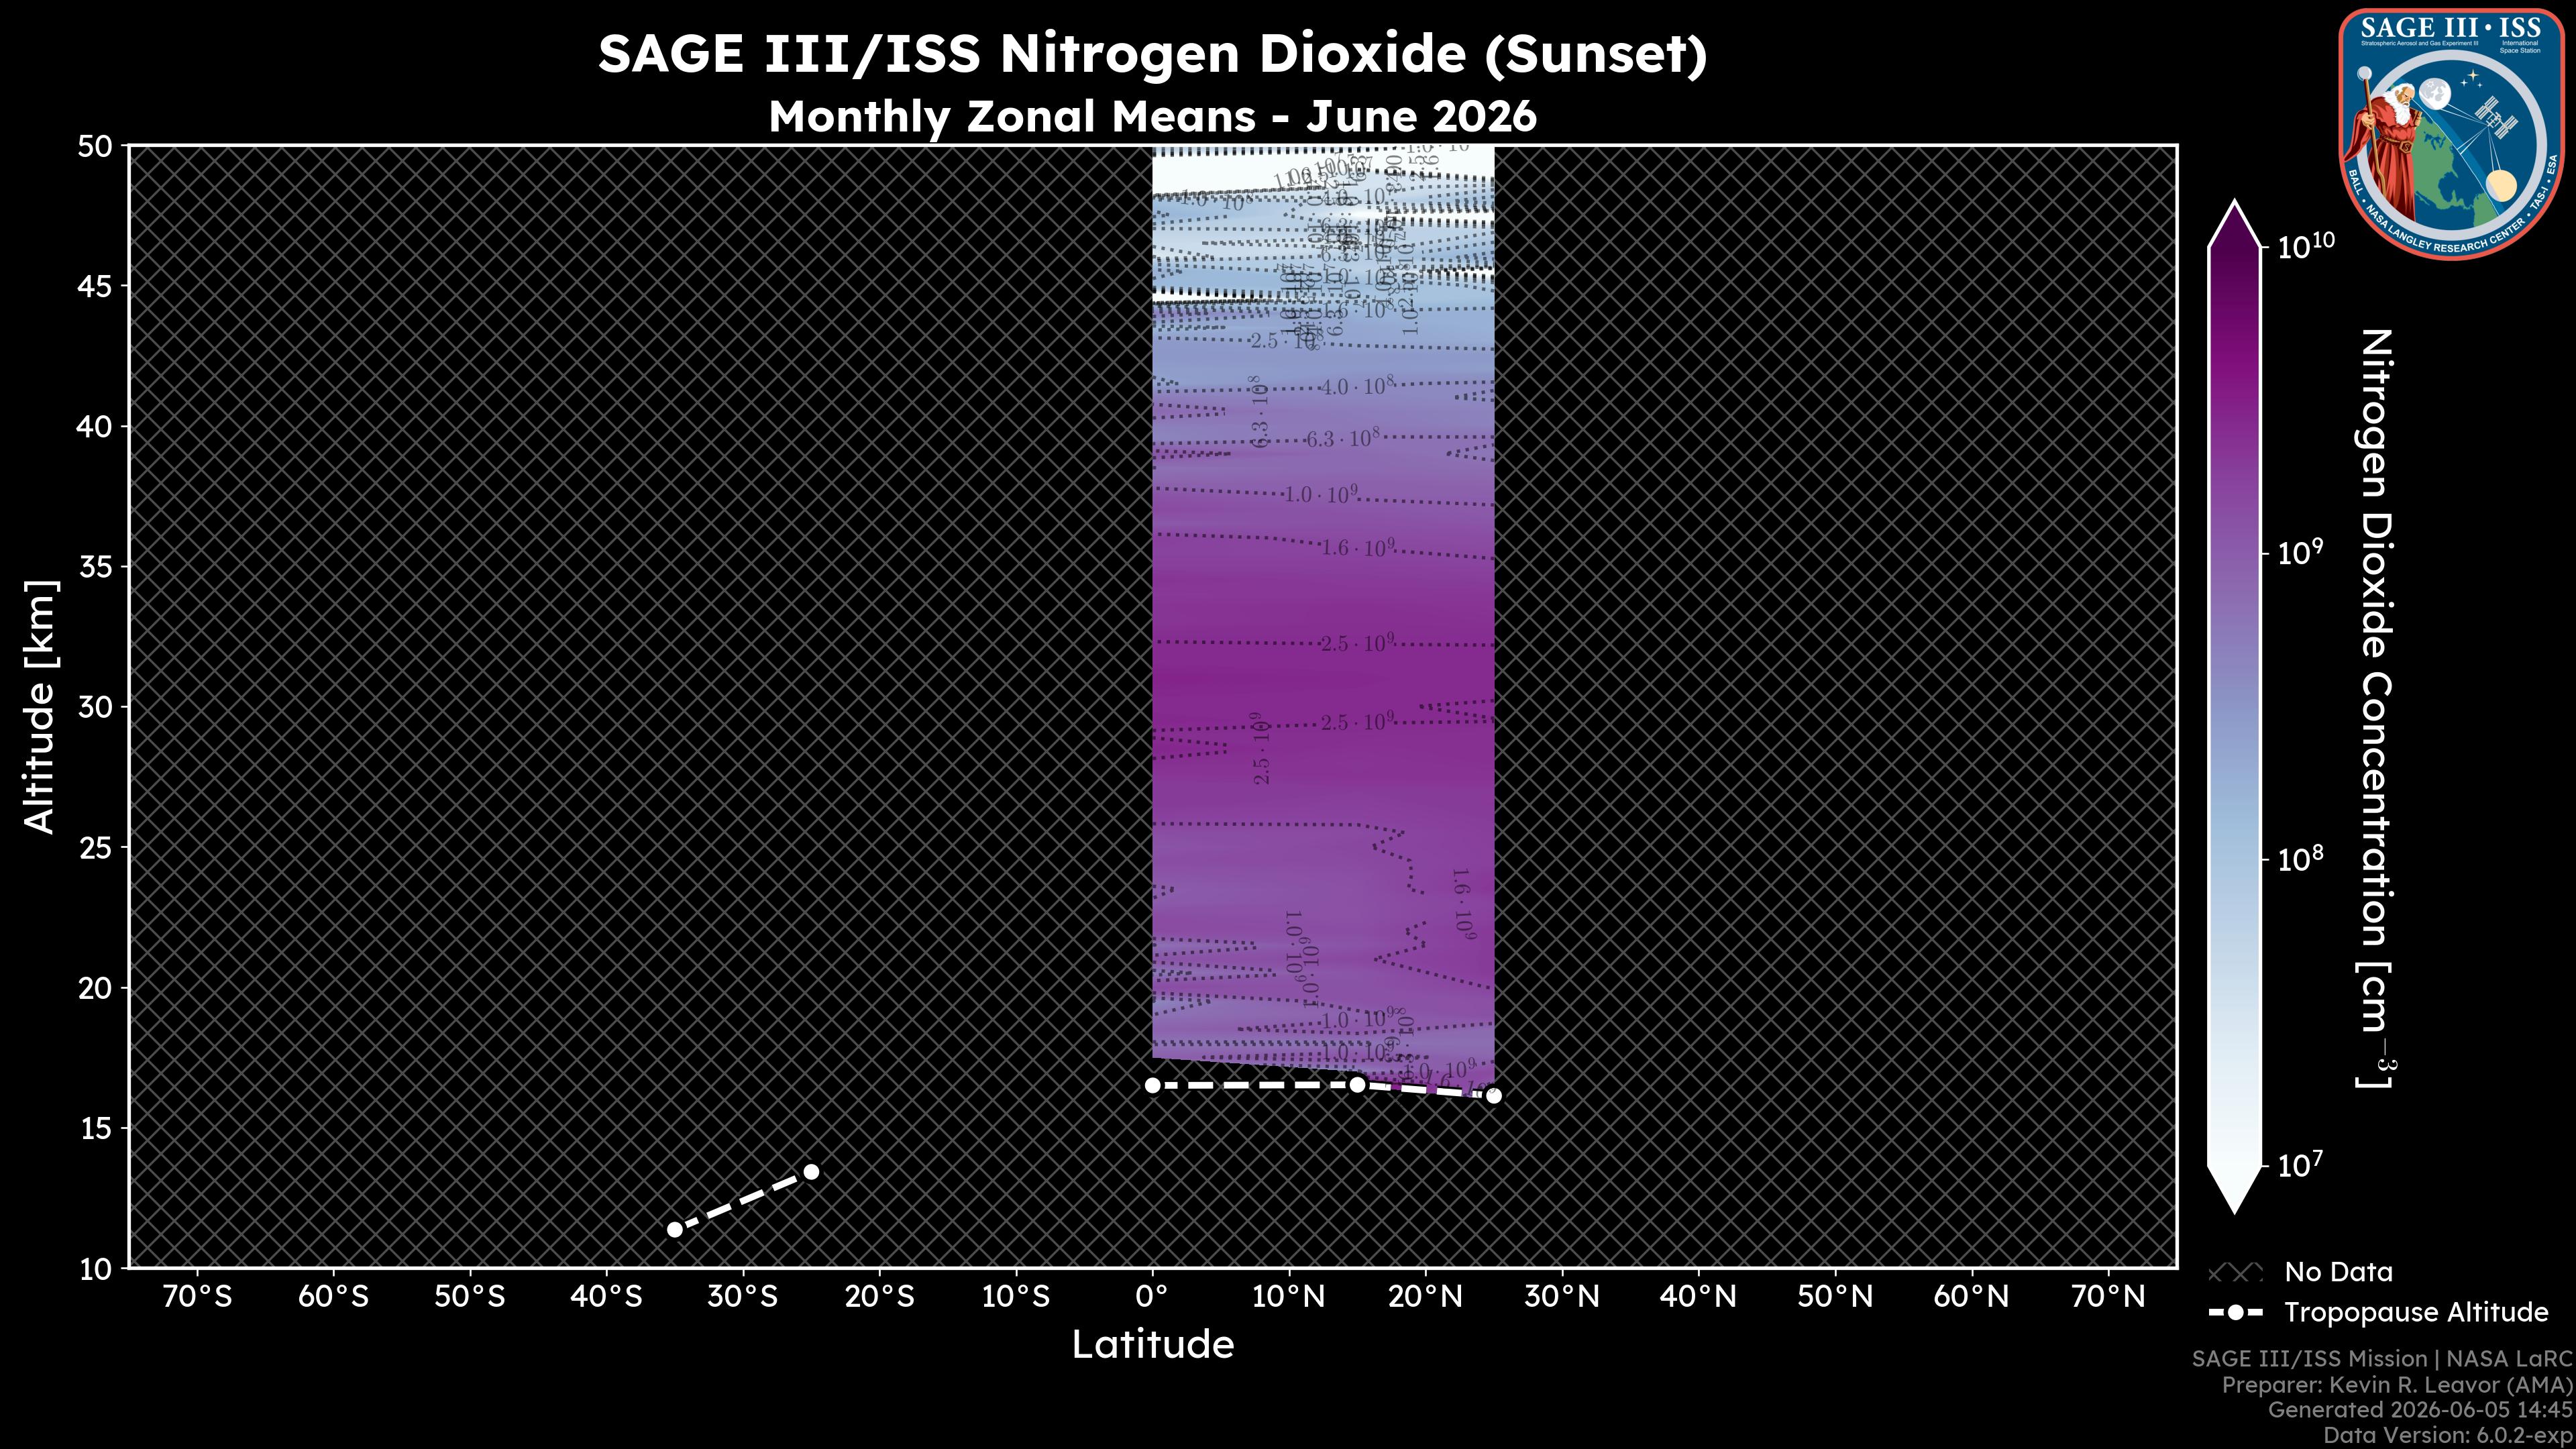Click the altitude tick label '35'
2576x1449 pixels.
pyautogui.click(x=95, y=567)
